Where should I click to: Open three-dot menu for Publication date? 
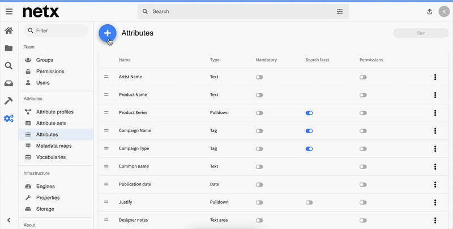tap(435, 184)
